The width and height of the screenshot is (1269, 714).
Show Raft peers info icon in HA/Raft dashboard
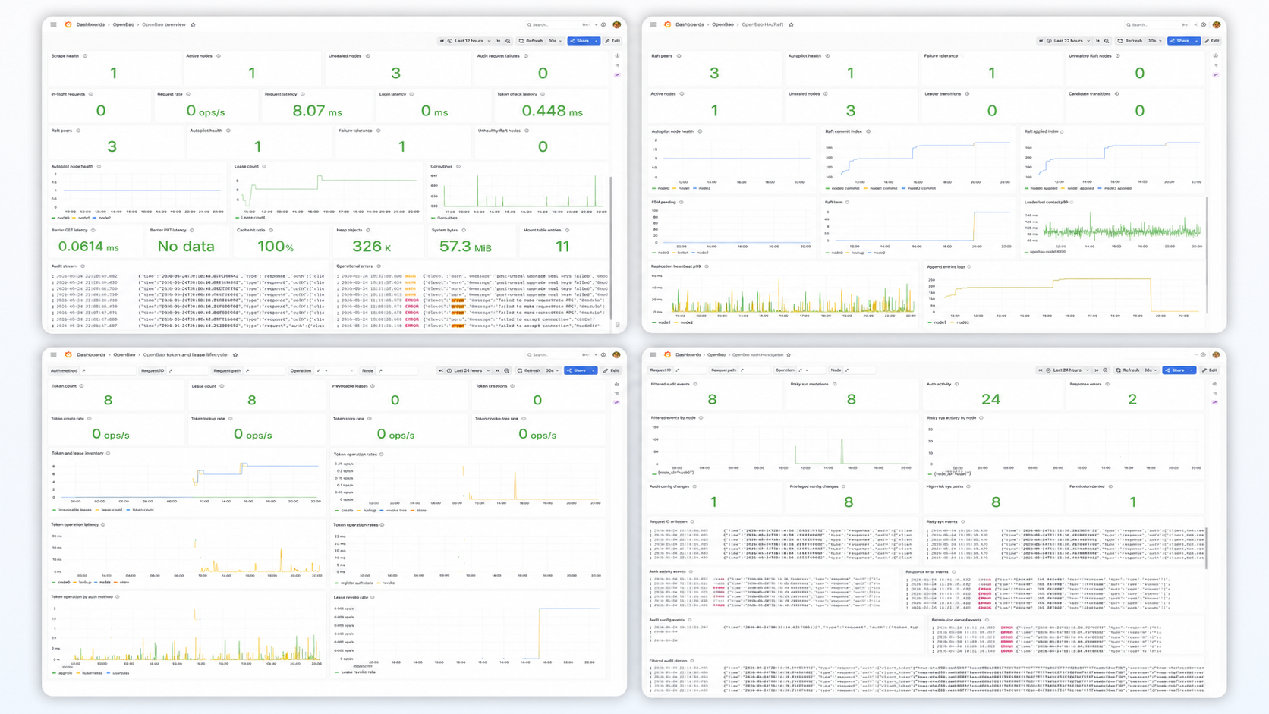[679, 56]
